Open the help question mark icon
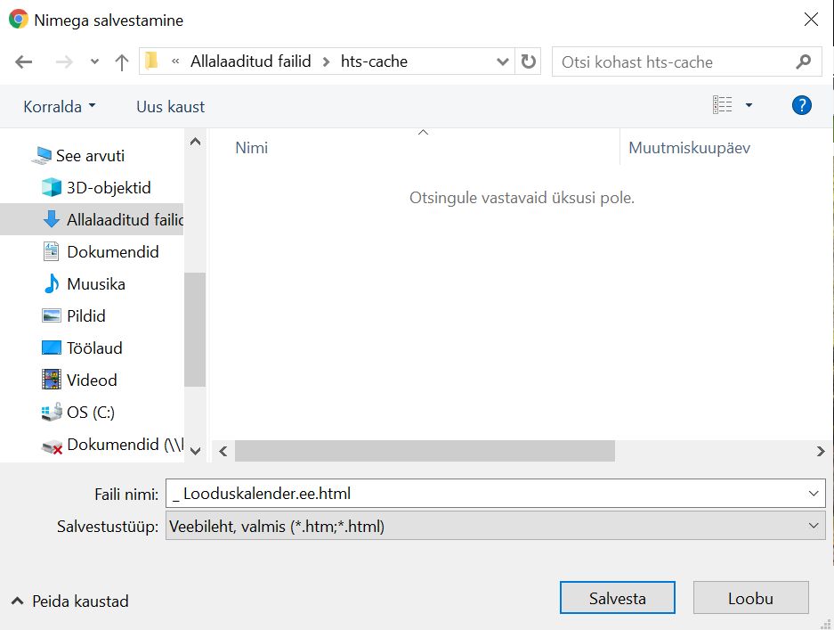The height and width of the screenshot is (630, 834). click(x=801, y=105)
